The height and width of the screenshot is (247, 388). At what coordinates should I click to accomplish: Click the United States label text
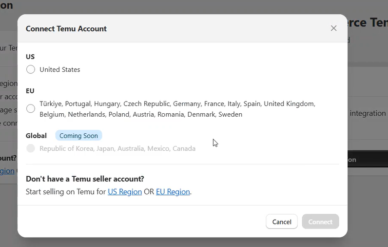coord(60,70)
